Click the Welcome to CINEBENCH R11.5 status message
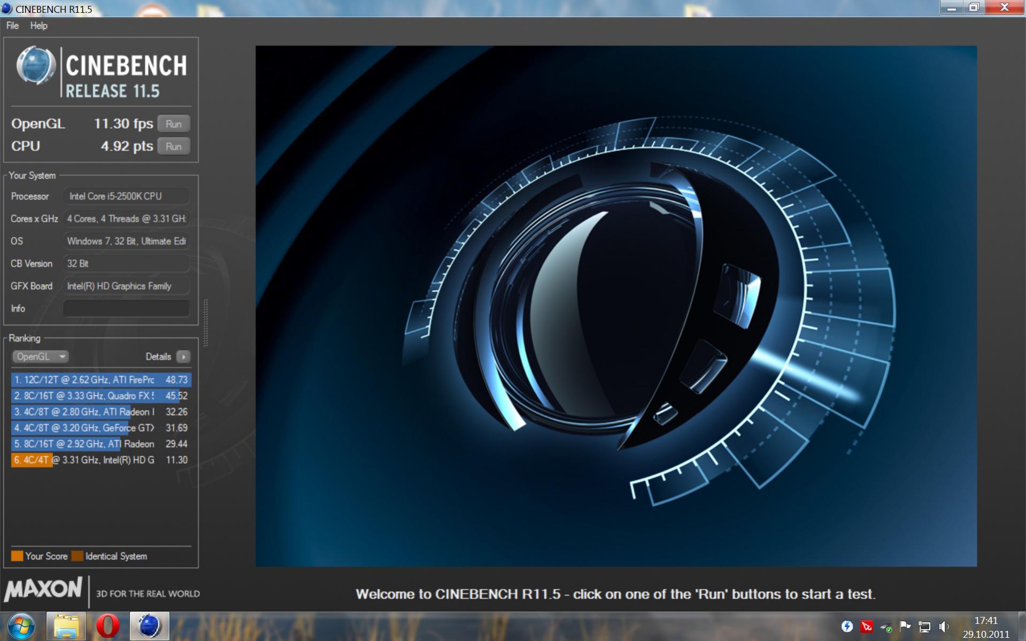1026x641 pixels. [615, 594]
